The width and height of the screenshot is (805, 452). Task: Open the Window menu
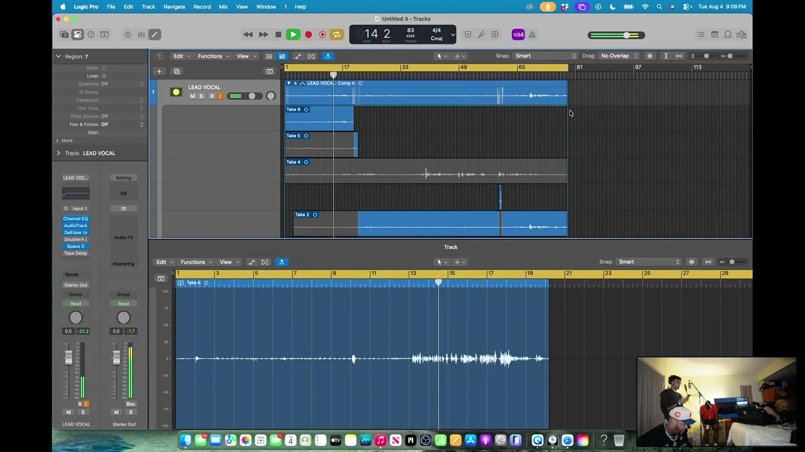tap(266, 7)
